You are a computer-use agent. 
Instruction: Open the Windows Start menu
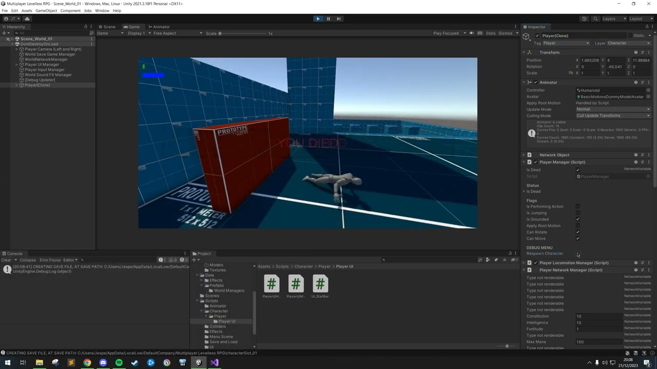tap(7, 363)
